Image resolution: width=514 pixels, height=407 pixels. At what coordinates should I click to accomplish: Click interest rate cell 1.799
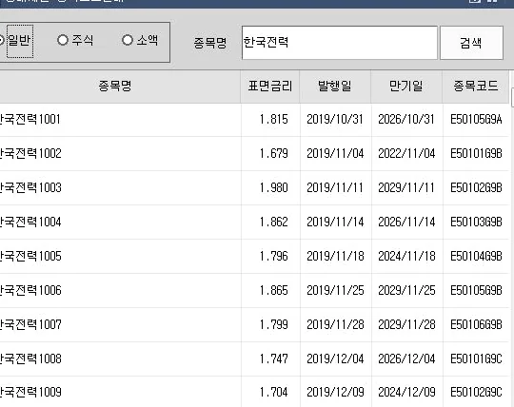[274, 325]
